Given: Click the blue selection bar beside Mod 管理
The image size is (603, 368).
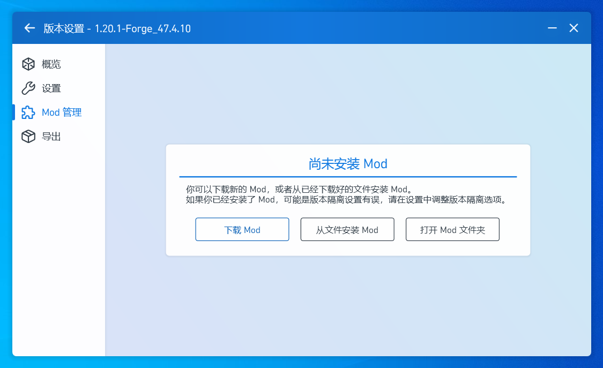Looking at the screenshot, I should 14,112.
